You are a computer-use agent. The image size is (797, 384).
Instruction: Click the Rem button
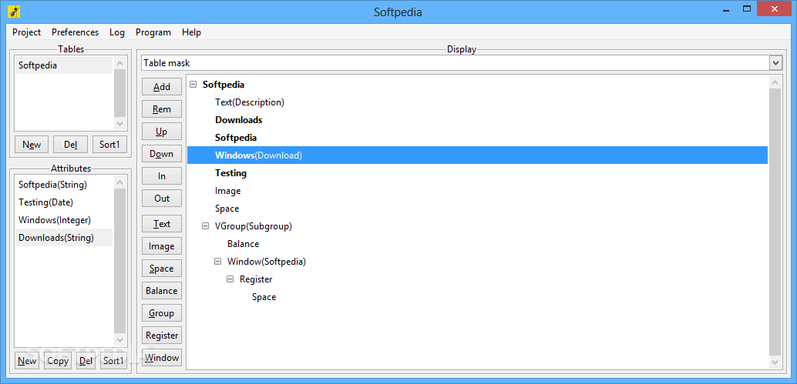[x=162, y=109]
